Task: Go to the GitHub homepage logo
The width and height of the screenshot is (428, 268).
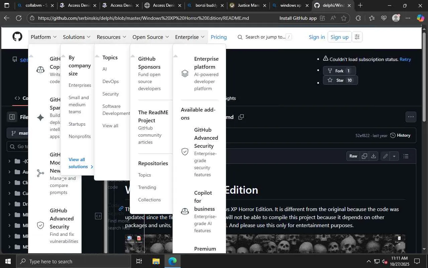Action: click(17, 37)
